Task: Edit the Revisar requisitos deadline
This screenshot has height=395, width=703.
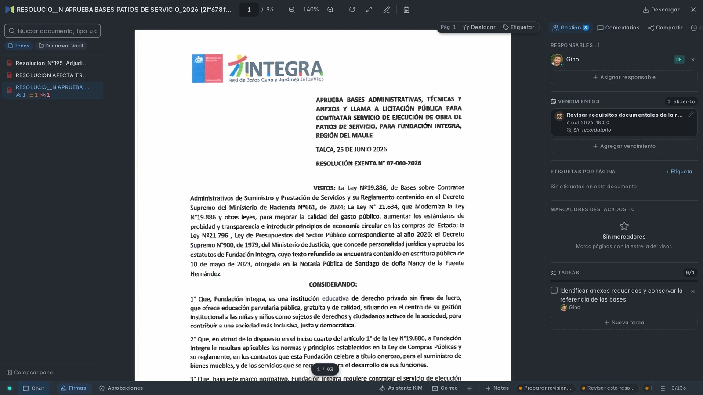Action: click(x=691, y=115)
